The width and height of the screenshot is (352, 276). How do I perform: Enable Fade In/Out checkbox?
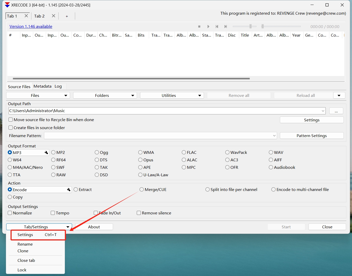pos(96,213)
